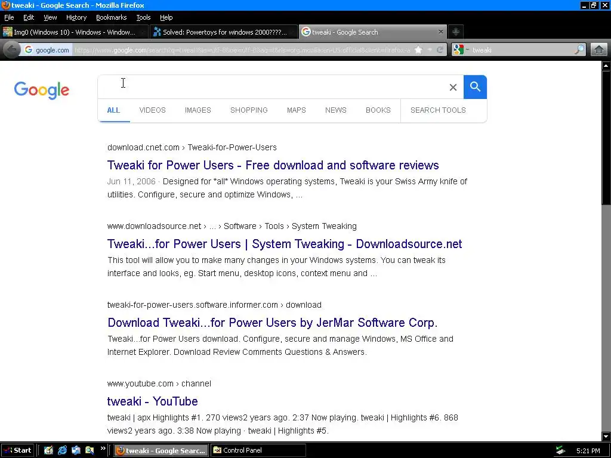Click the magnifier in the Firefox search box

579,49
